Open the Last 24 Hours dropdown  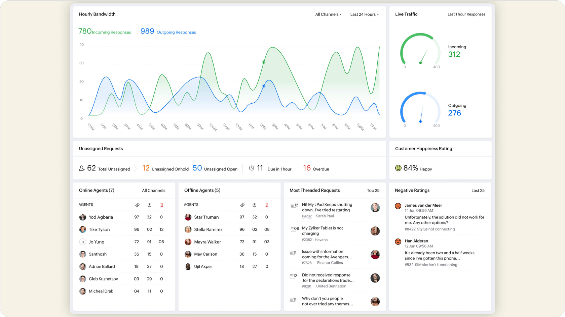tap(364, 14)
